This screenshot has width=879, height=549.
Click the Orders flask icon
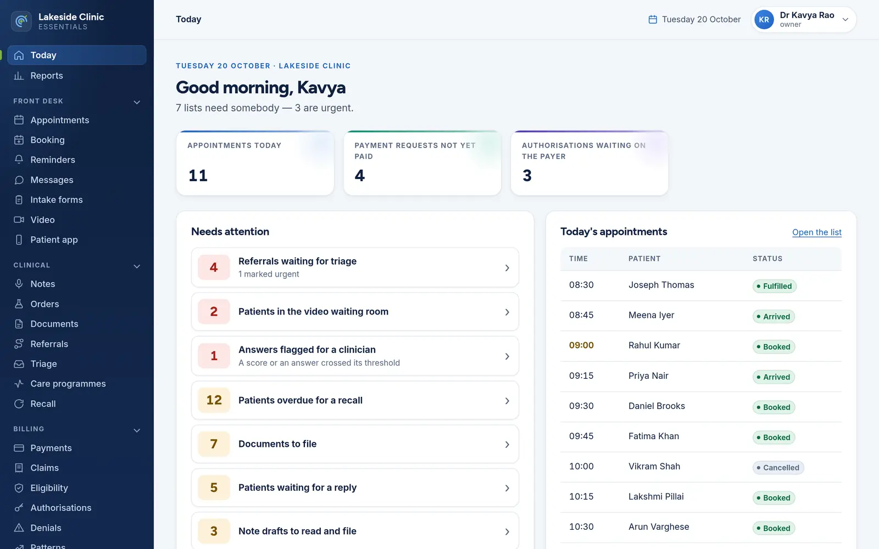point(19,304)
